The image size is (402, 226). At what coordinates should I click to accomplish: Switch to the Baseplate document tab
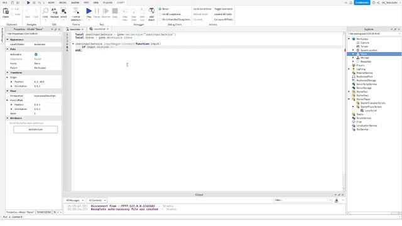click(x=75, y=30)
